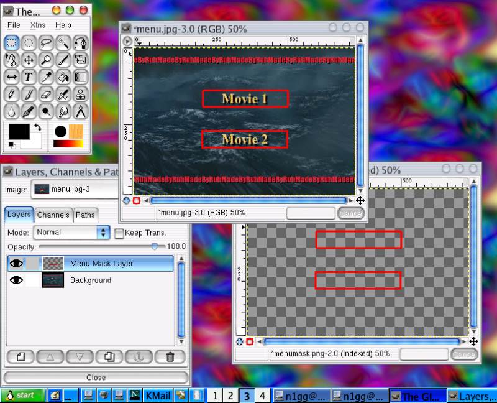Open the File menu in toolbox

tap(14, 25)
